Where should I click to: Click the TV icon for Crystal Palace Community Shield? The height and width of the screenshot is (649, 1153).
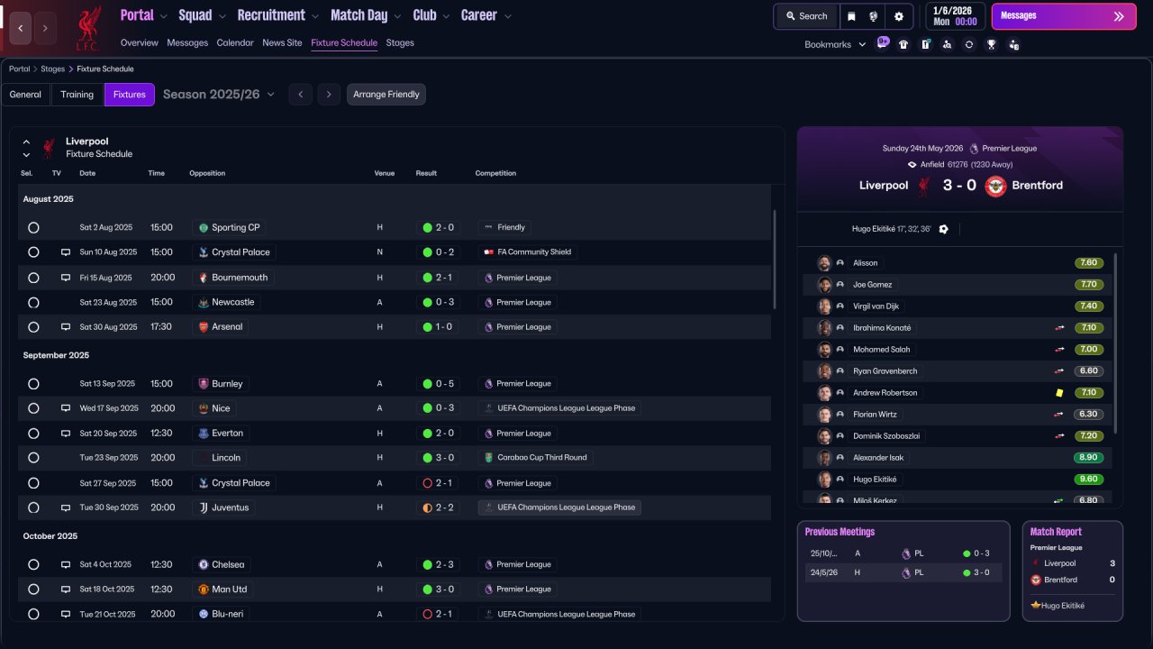point(66,252)
